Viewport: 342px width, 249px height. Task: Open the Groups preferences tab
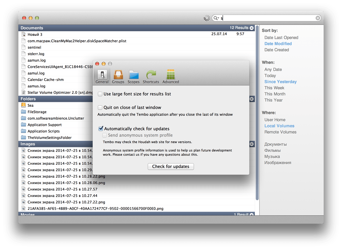(118, 77)
